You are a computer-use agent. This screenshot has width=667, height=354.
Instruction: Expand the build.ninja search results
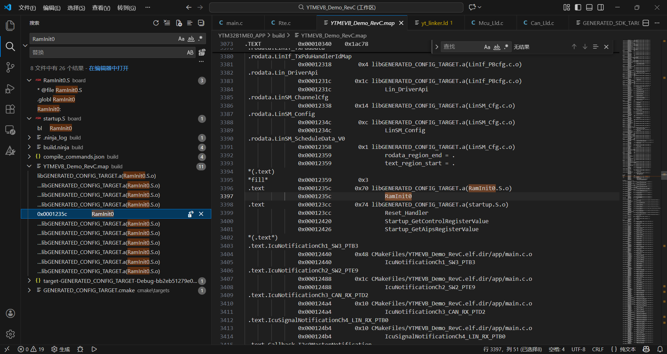tap(29, 147)
